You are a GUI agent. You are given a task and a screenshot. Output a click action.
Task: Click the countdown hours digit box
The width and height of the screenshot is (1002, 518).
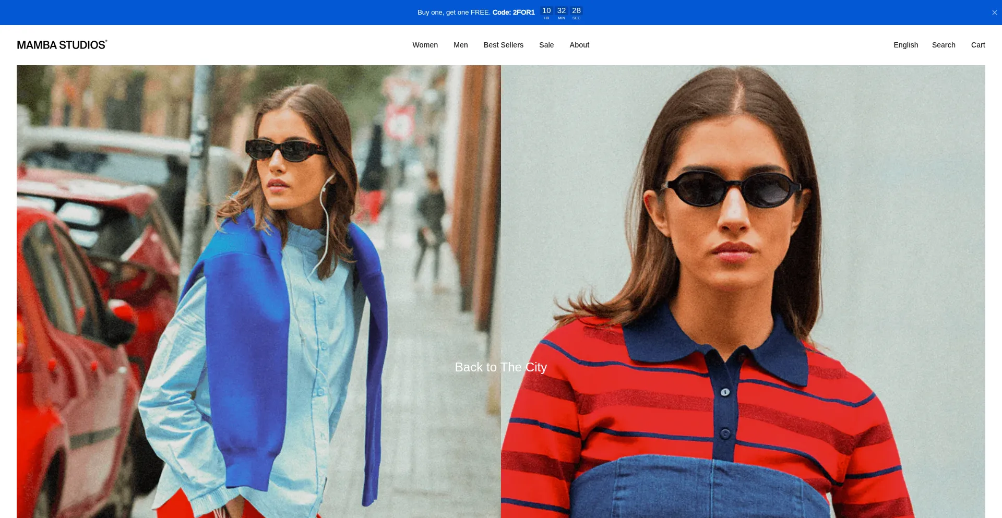(546, 13)
